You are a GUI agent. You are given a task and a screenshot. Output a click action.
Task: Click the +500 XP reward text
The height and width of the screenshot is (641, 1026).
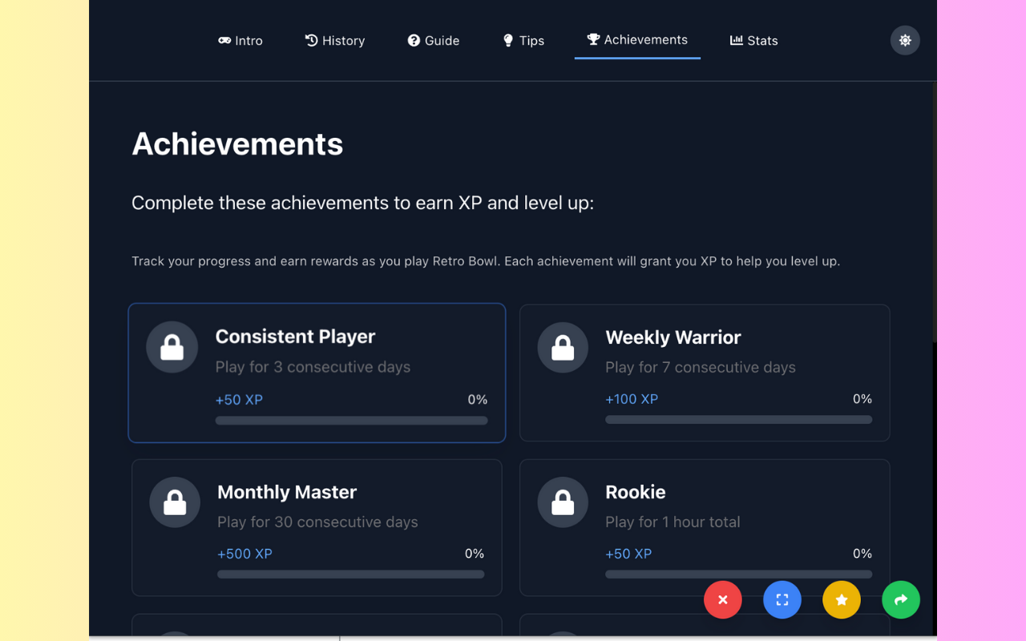pos(244,554)
